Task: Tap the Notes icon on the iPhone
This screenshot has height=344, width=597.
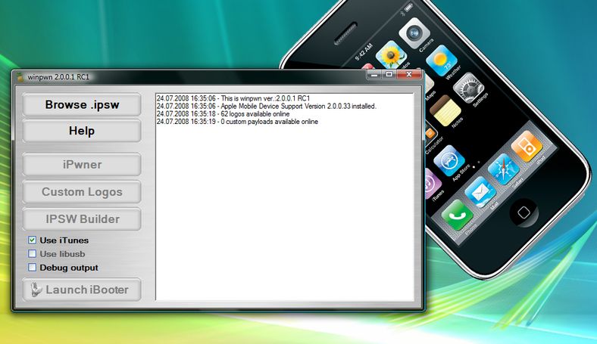Action: (x=445, y=110)
